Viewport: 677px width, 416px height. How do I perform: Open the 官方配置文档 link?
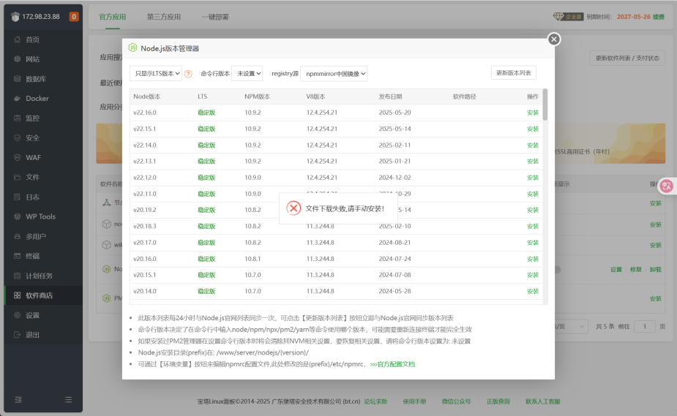392,364
